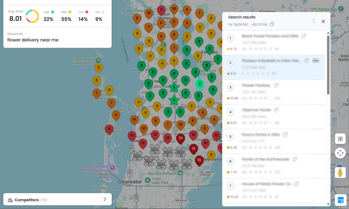
Task: Click the Clearwater city label on map
Action: pyautogui.click(x=129, y=182)
